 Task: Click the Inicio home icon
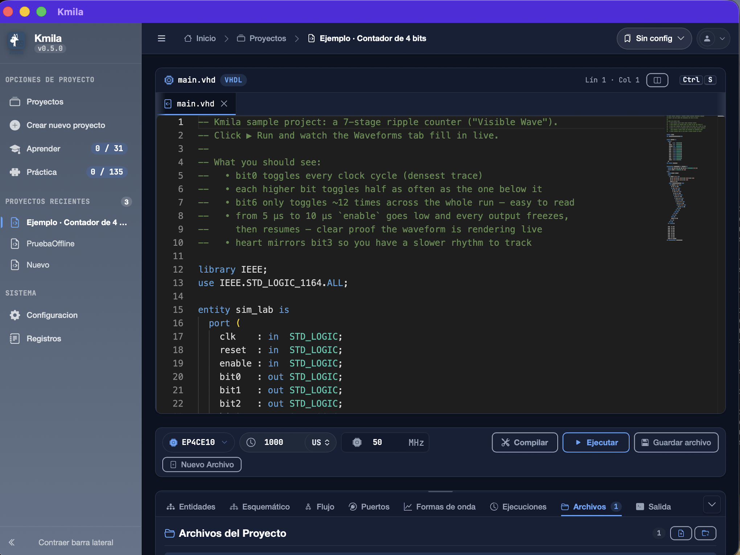pyautogui.click(x=188, y=38)
